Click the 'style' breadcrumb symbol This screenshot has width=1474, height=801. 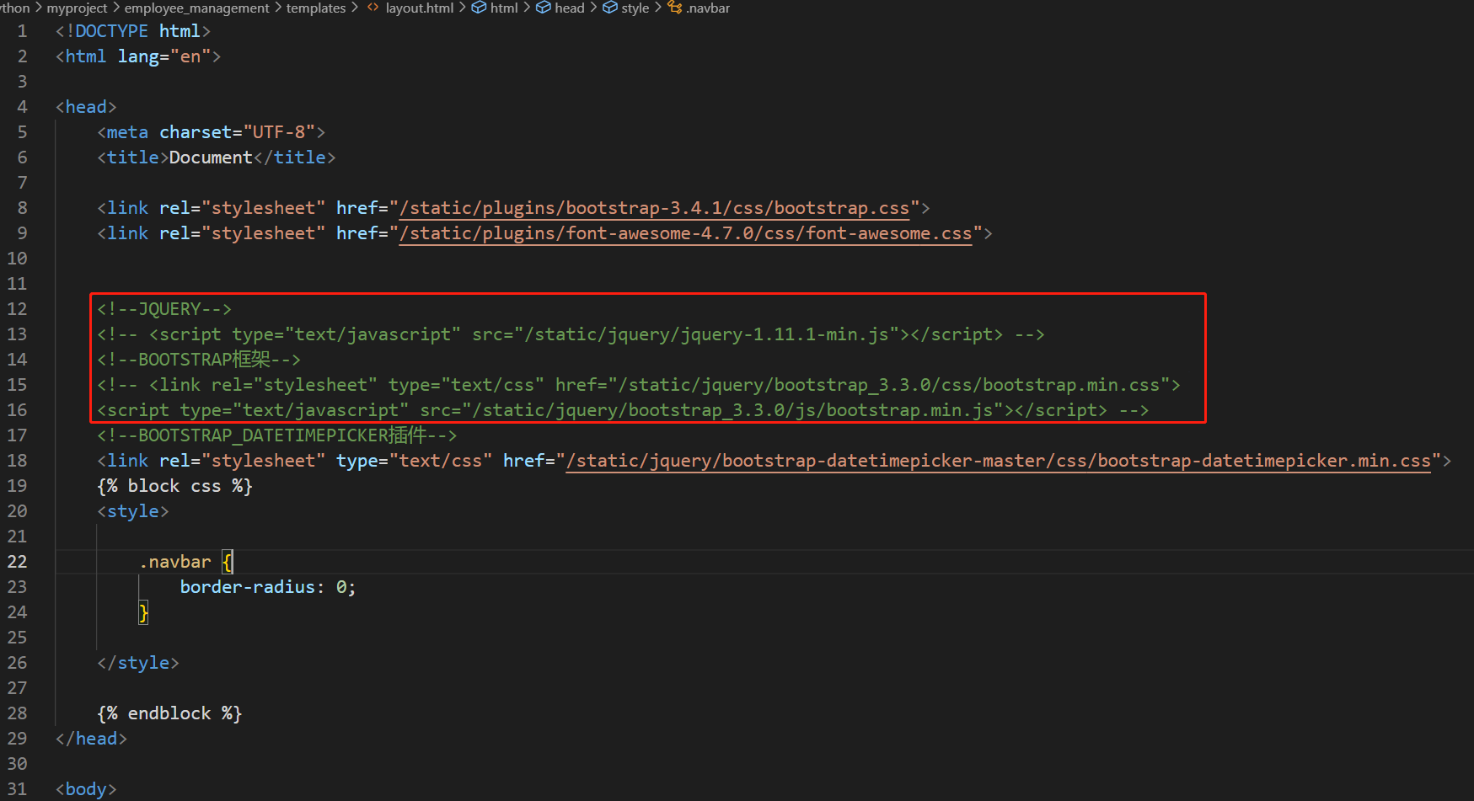tap(635, 8)
